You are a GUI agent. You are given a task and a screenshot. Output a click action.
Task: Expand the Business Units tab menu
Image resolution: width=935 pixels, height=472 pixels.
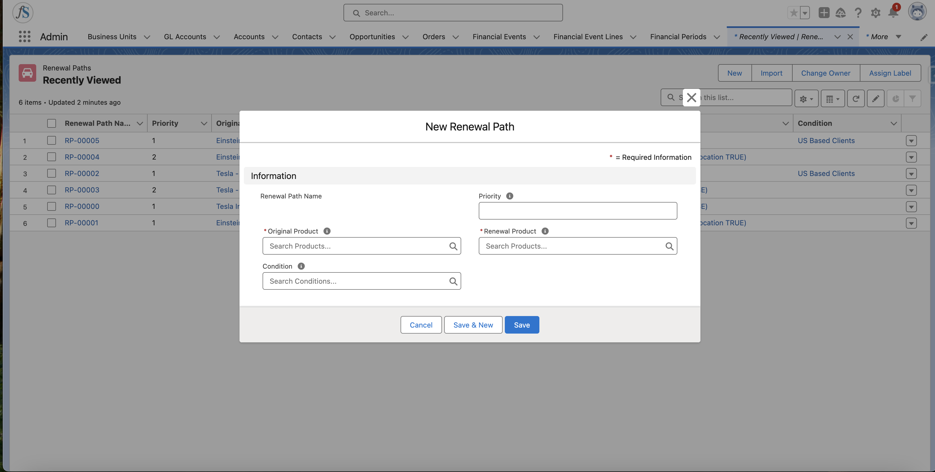tap(147, 37)
